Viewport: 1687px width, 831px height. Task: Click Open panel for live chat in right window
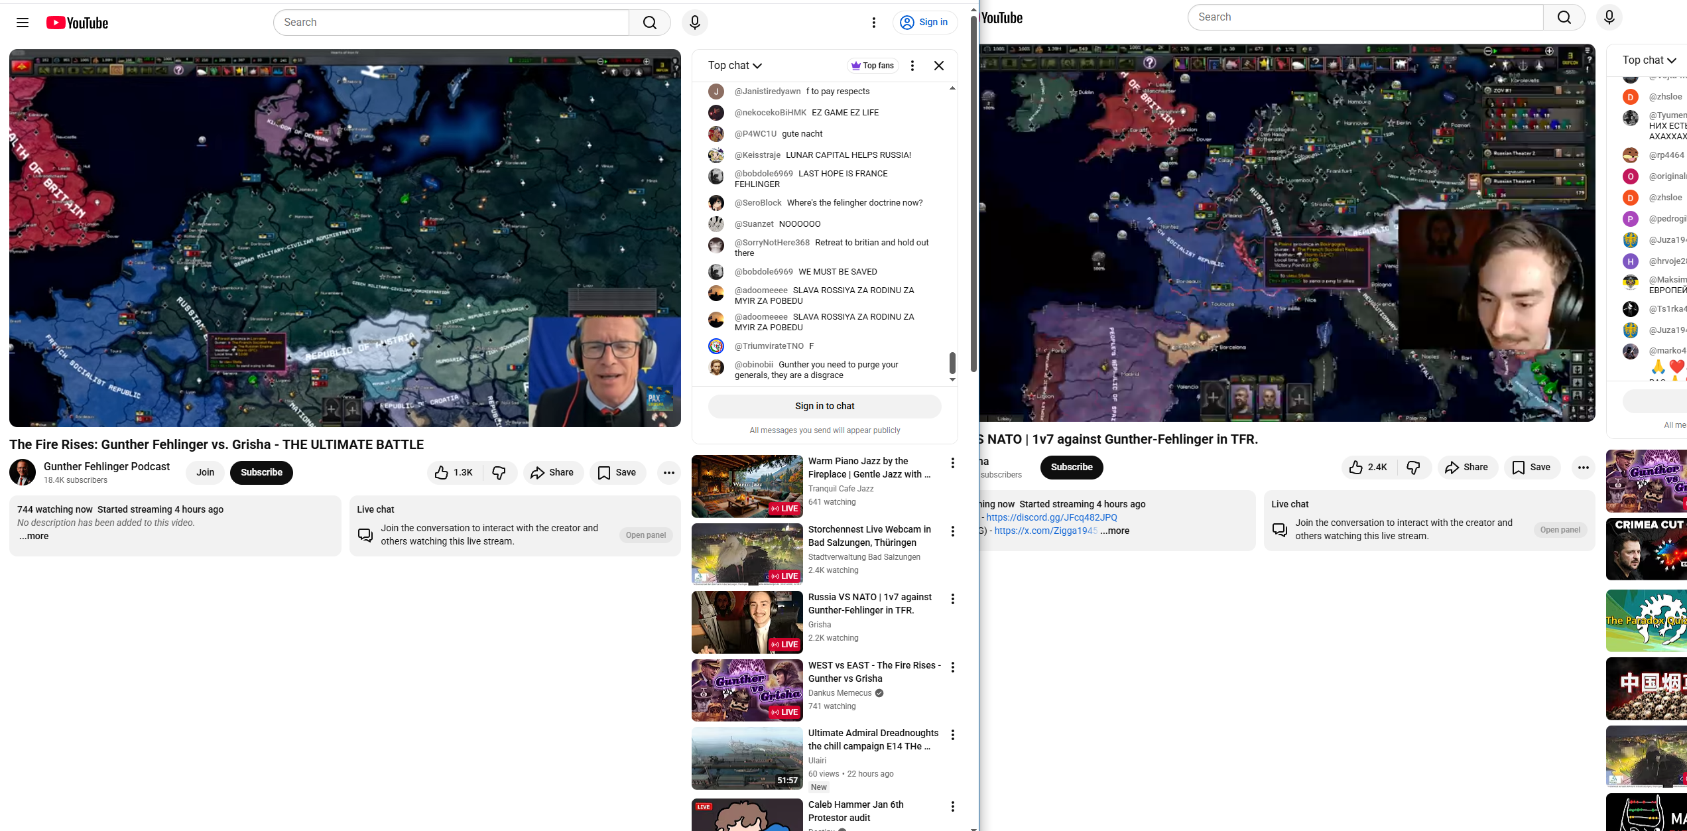(x=1560, y=530)
